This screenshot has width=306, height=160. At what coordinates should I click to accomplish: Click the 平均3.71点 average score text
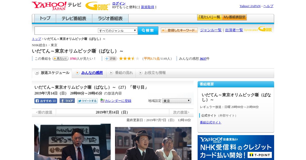pyautogui.click(x=152, y=59)
